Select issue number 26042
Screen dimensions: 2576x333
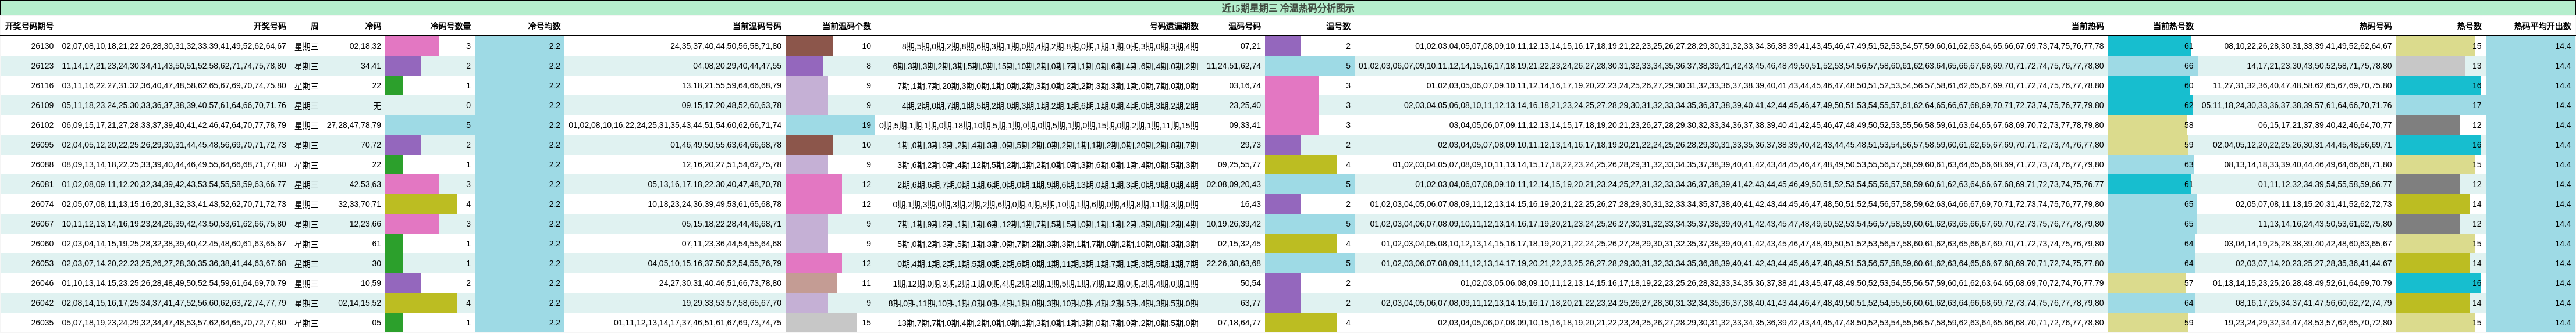coord(42,303)
